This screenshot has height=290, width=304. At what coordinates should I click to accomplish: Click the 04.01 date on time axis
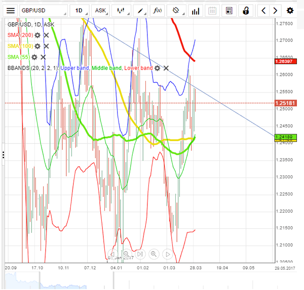tap(116, 268)
